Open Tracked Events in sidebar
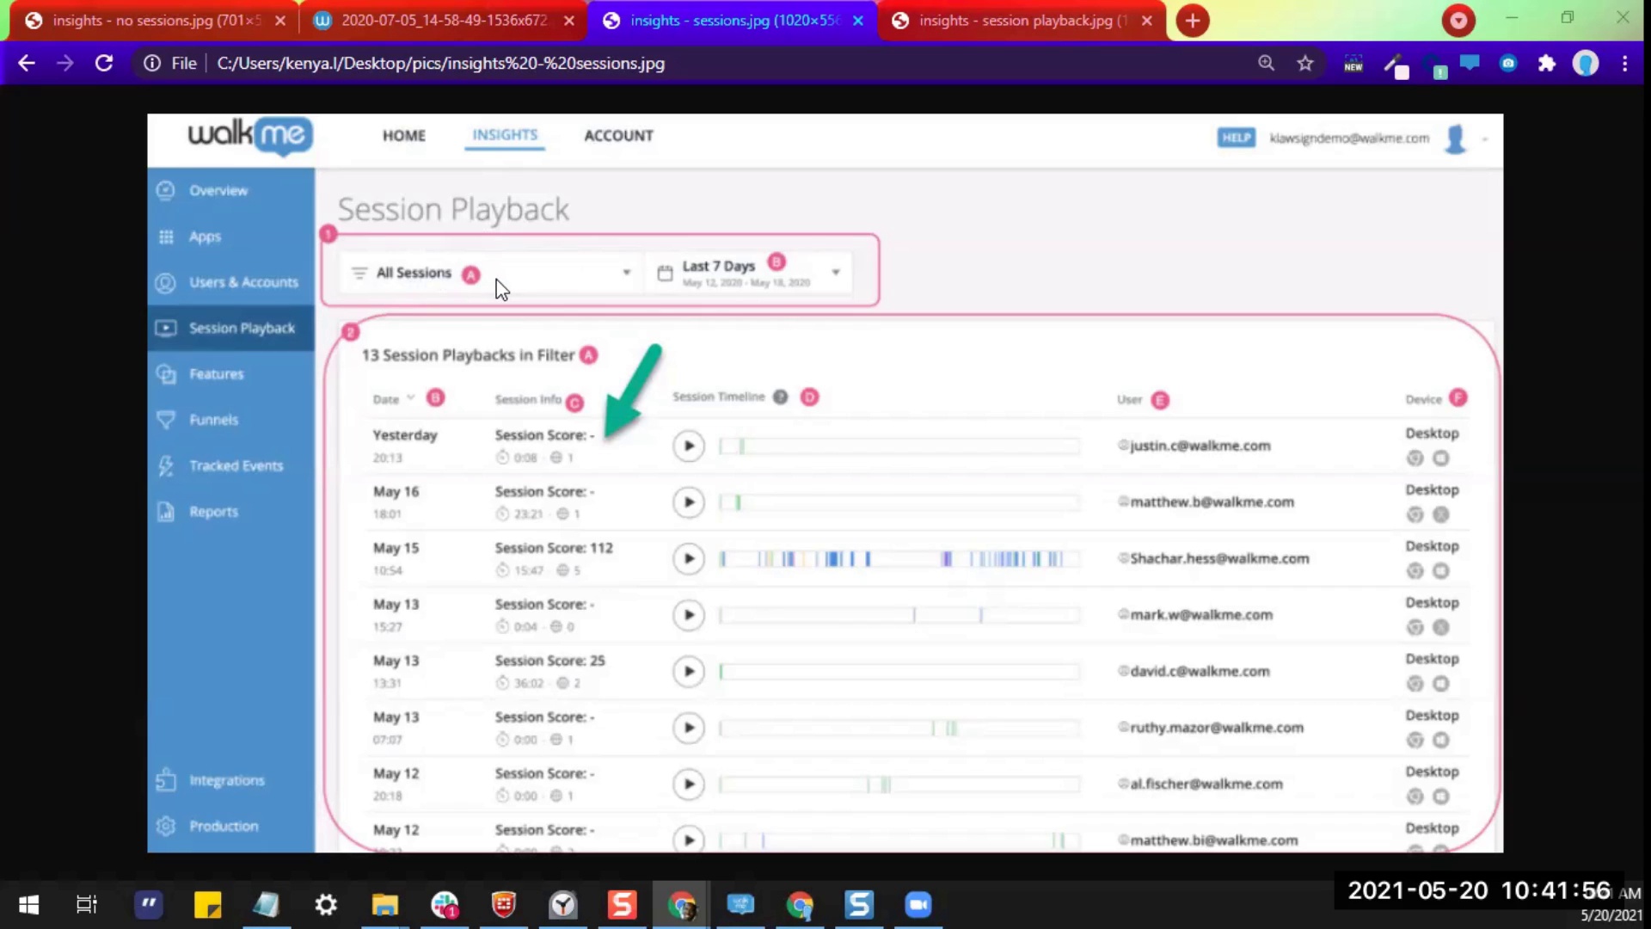Viewport: 1651px width, 929px height. 236,465
